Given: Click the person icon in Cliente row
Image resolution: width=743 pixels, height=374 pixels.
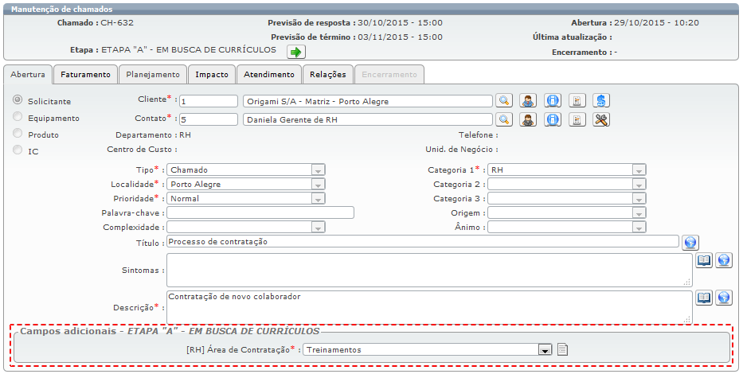Looking at the screenshot, I should pos(527,100).
